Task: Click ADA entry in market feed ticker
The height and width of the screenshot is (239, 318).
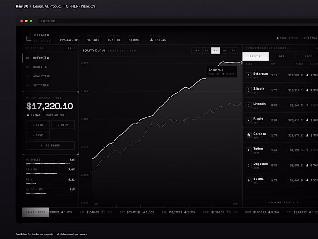Action: click(179, 212)
